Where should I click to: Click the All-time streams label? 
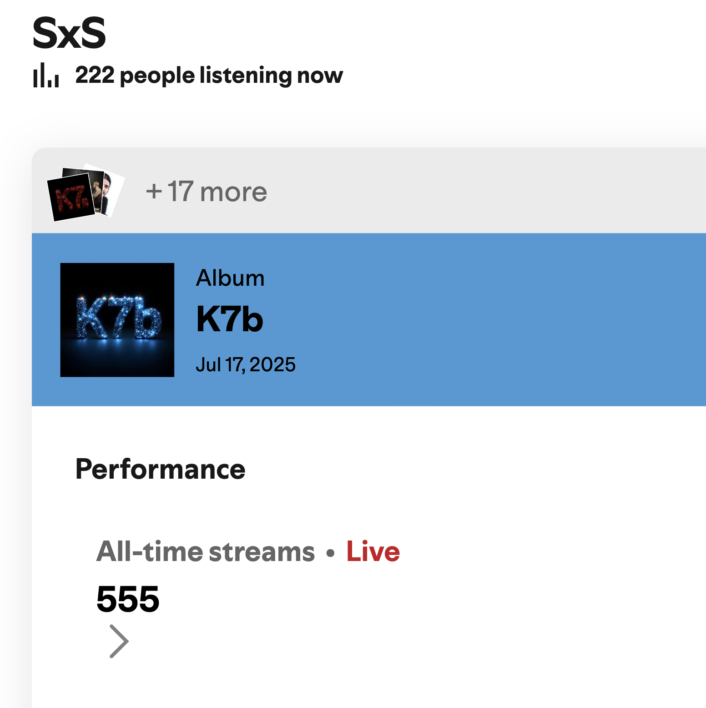click(206, 552)
